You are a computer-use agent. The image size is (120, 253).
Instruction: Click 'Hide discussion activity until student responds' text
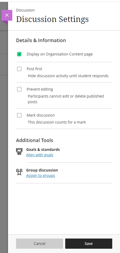[x=68, y=76]
